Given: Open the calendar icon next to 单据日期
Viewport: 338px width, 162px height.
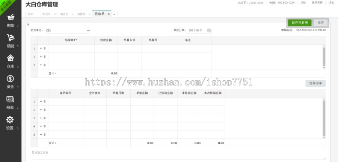Looking at the screenshot, I should pos(209,30).
